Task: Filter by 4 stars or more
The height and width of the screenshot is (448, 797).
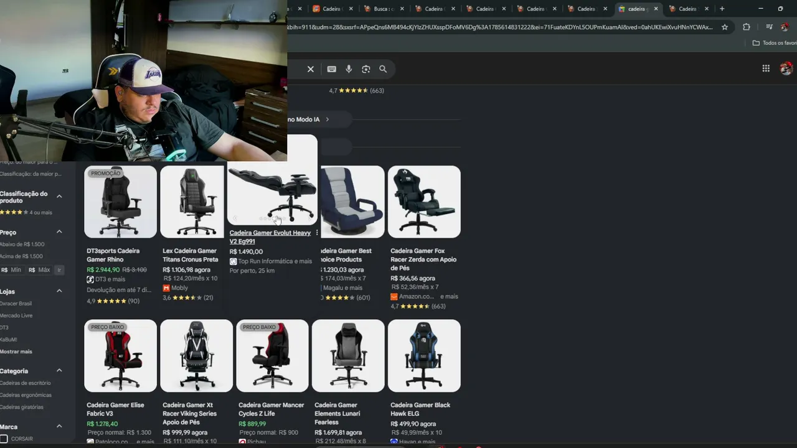Action: click(26, 212)
